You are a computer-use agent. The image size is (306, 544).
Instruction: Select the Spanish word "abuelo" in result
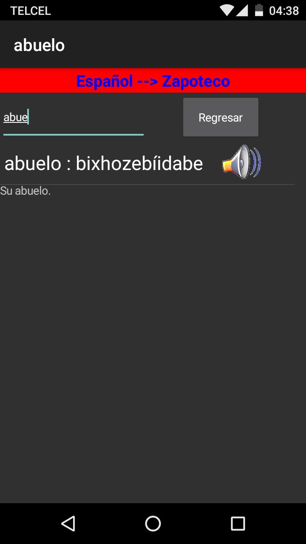[x=33, y=163]
